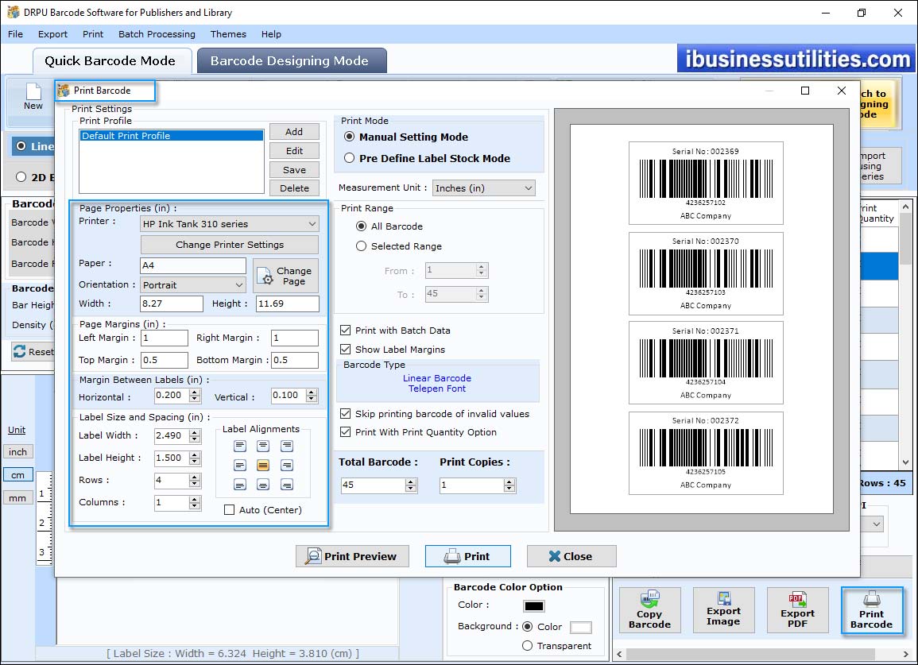Increase the Columns stepper value

pos(195,499)
